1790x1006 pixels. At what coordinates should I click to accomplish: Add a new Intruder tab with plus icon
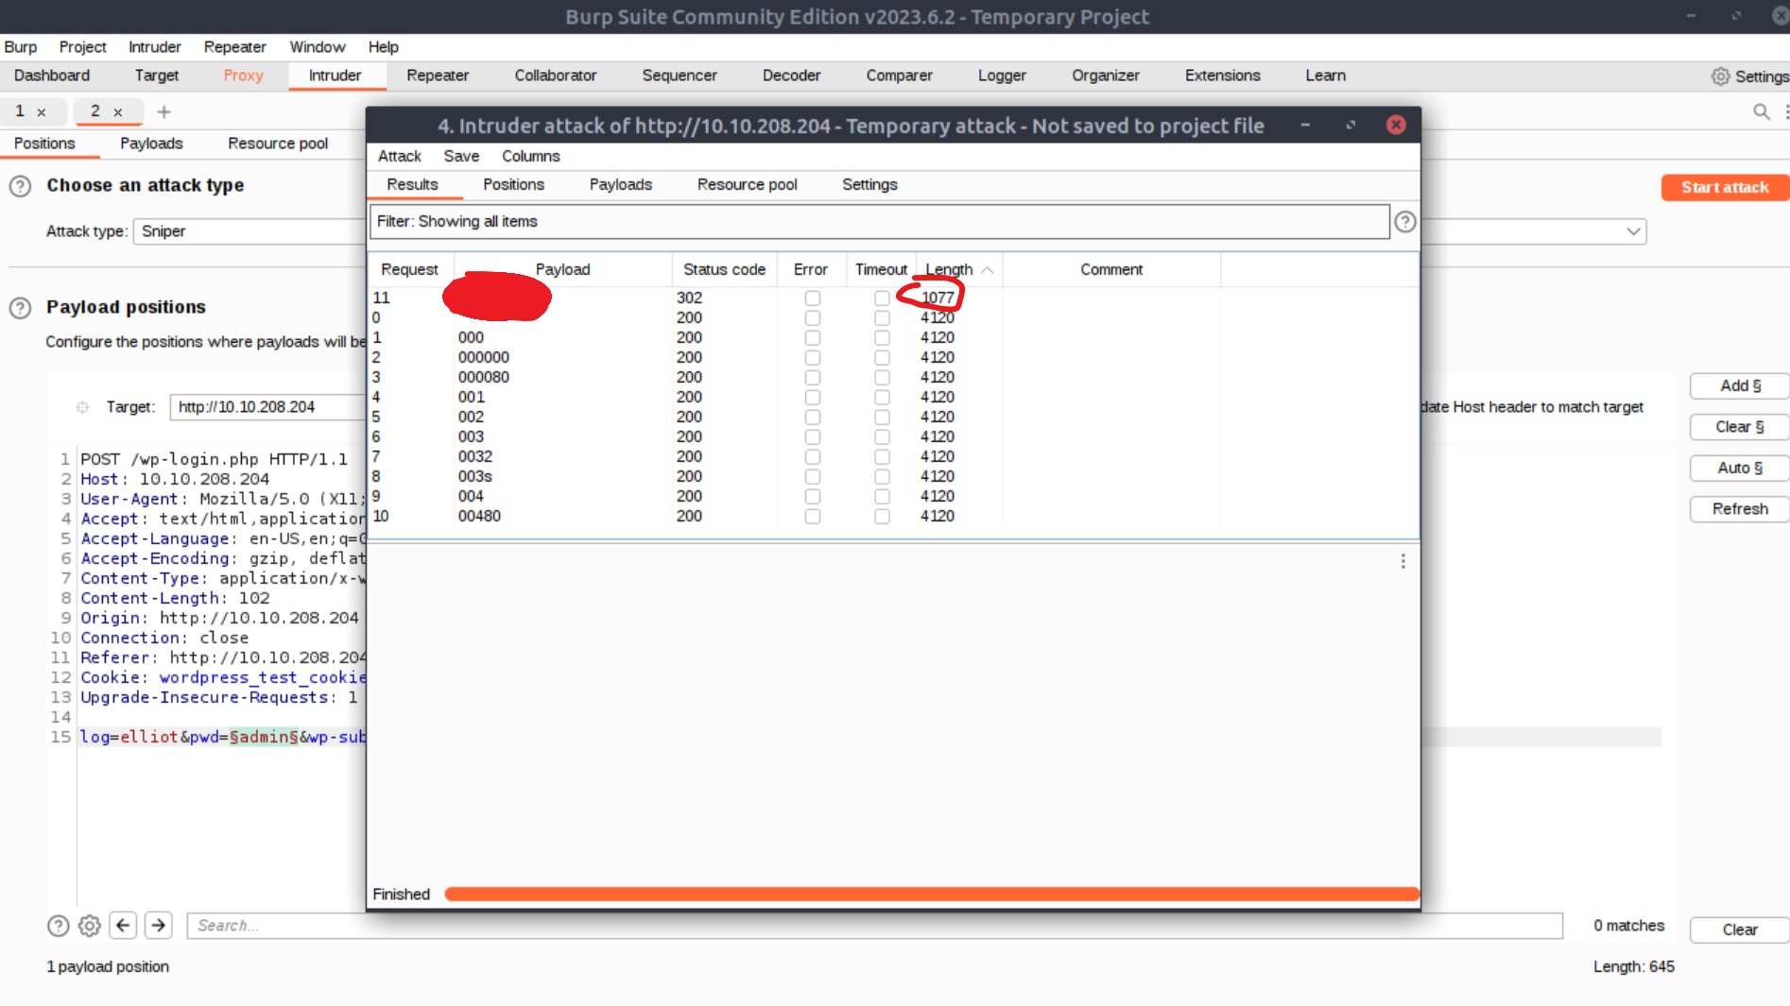(x=164, y=111)
